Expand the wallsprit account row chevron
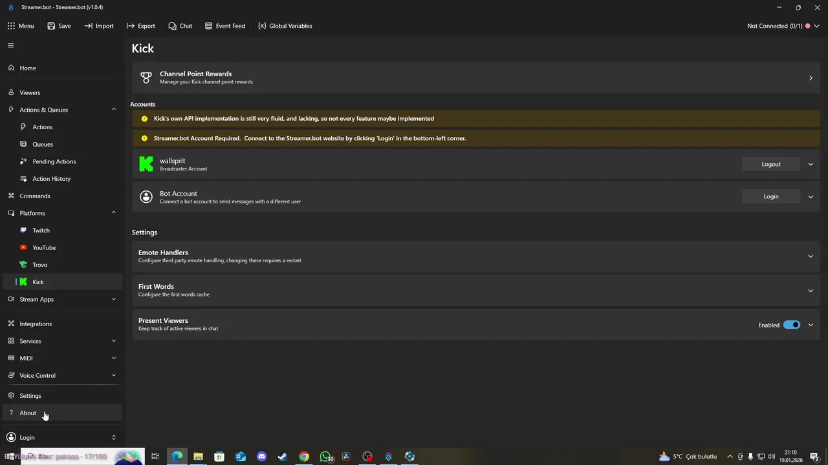Viewport: 828px width, 465px height. coord(811,164)
